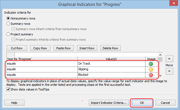This screenshot has width=180, height=110.
Task: Select the Nonsummary rows radio button
Action: point(8,18)
